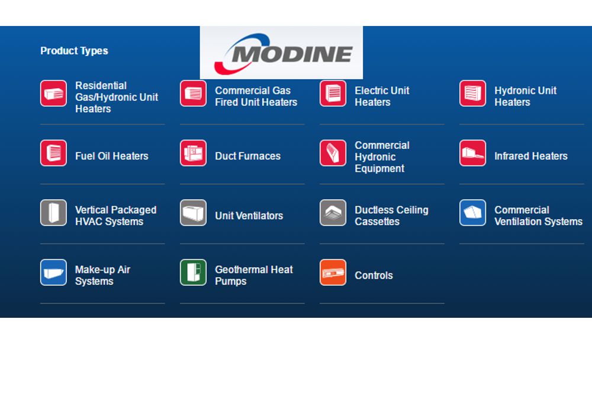592x394 pixels.
Task: Select the Make-up Air Systems label
Action: pos(102,275)
